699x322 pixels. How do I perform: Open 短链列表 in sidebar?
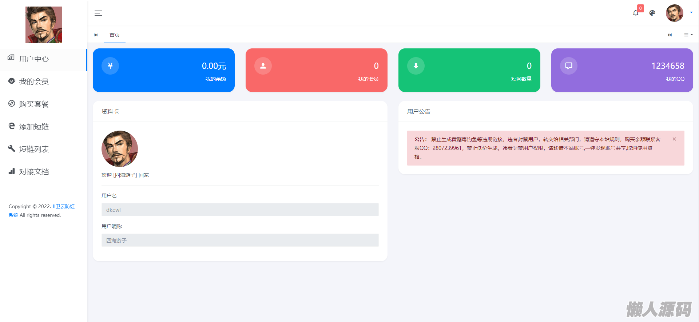point(43,149)
